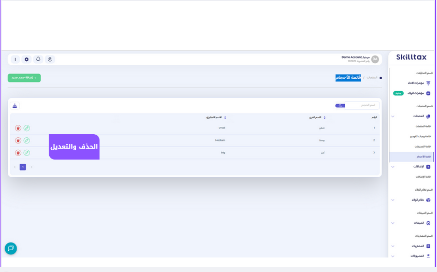Screen dimensions: 437x272
Task: Expand the المبيعات sidebar section
Action: [392, 223]
